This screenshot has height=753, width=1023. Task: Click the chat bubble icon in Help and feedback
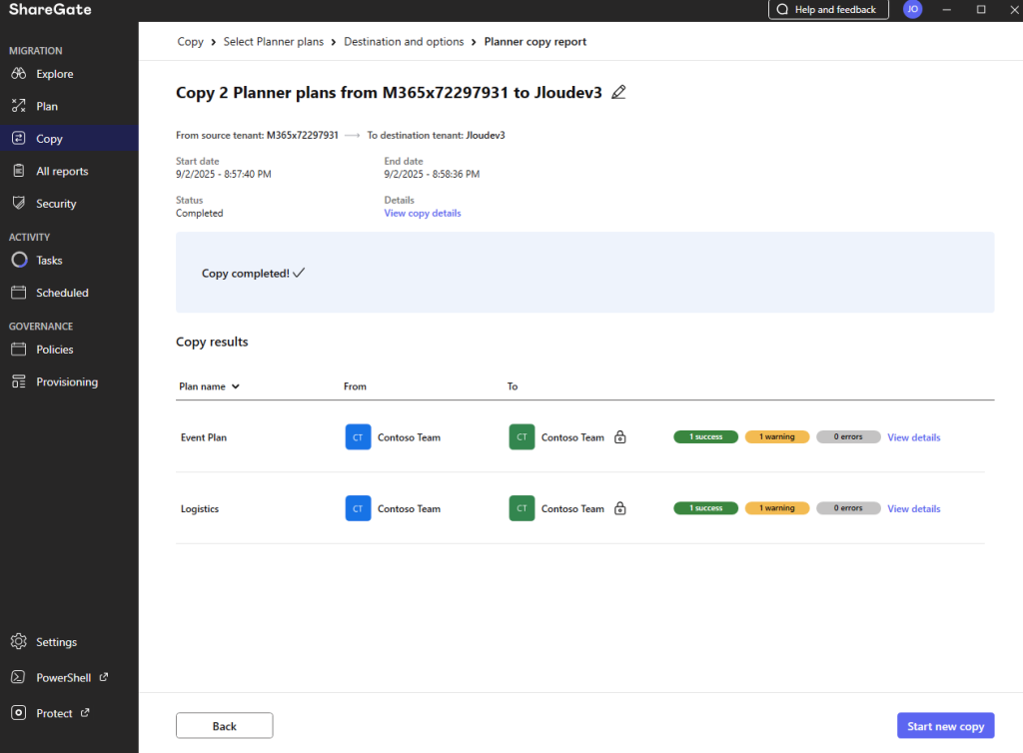pos(782,9)
